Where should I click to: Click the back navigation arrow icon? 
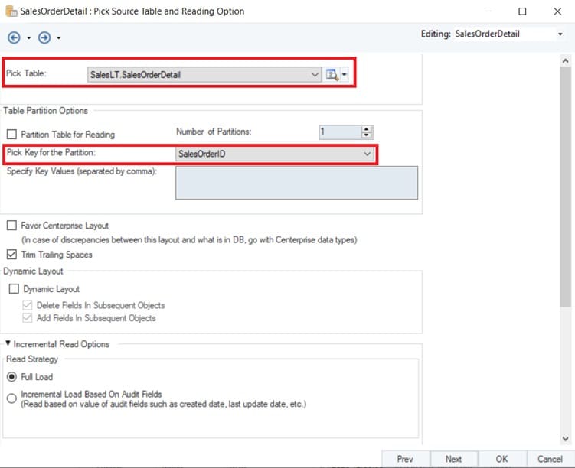14,37
